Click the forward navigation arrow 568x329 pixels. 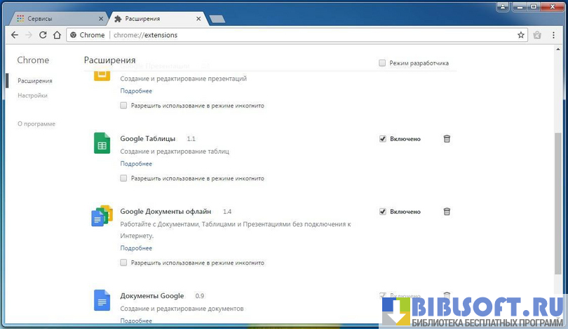tap(29, 35)
